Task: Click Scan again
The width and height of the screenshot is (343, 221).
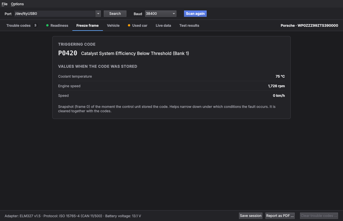Action: pos(195,14)
